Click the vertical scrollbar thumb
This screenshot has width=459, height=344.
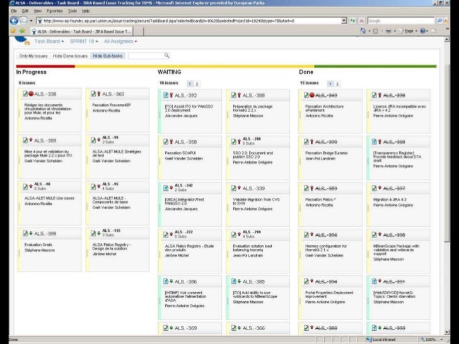(446, 152)
